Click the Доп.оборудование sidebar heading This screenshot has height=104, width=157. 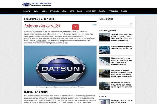pos(108,31)
